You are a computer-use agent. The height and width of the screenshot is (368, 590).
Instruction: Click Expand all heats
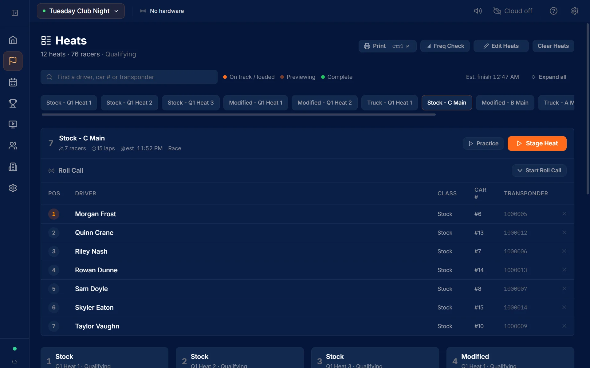click(x=549, y=77)
